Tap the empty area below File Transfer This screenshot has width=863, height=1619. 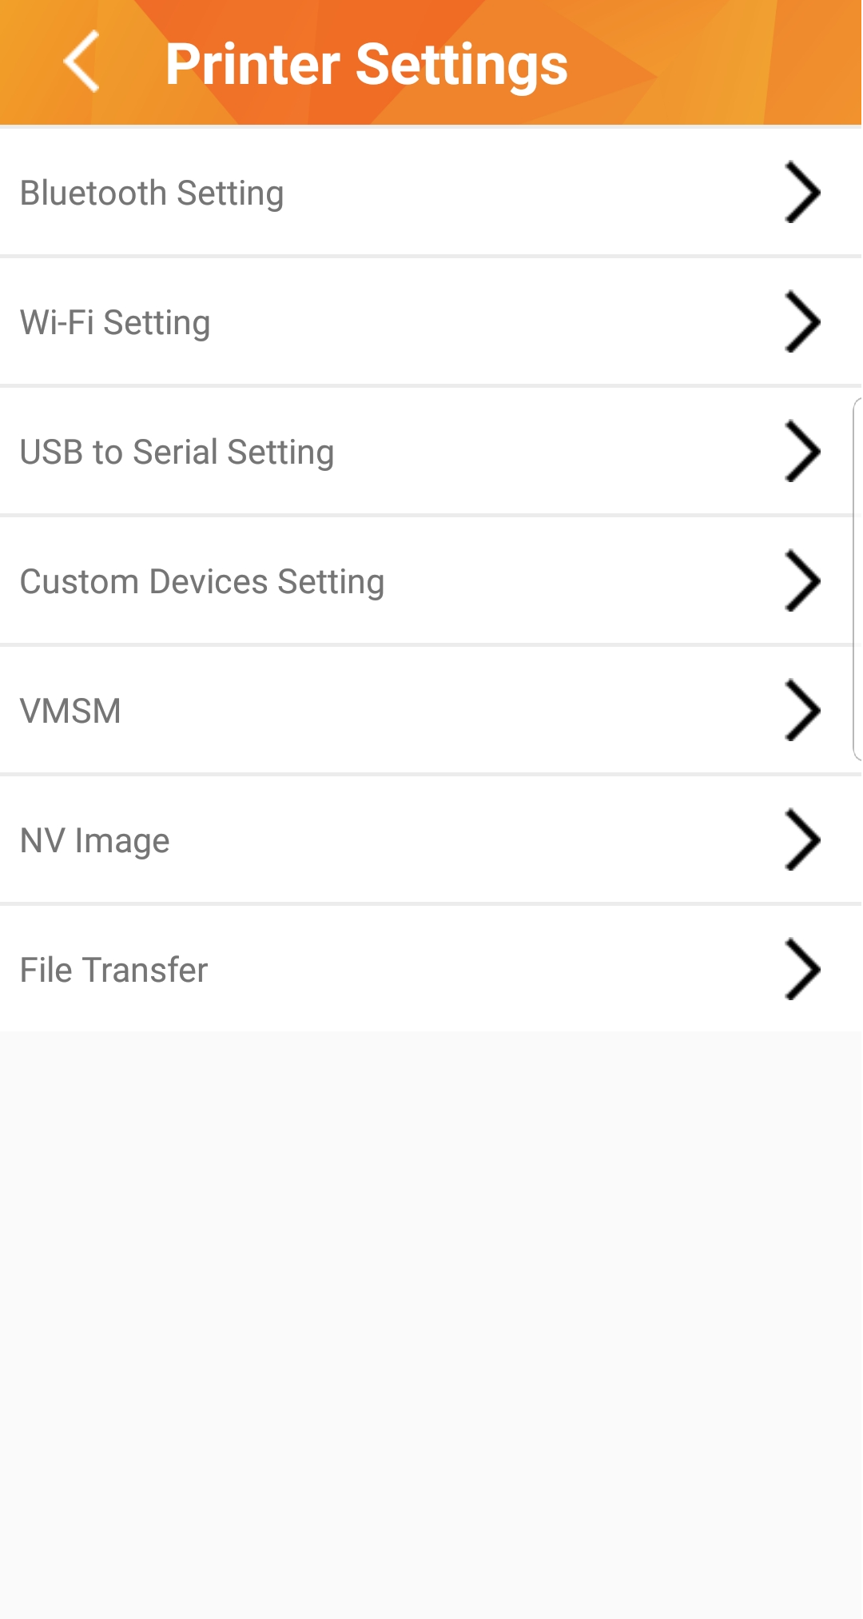[431, 1319]
